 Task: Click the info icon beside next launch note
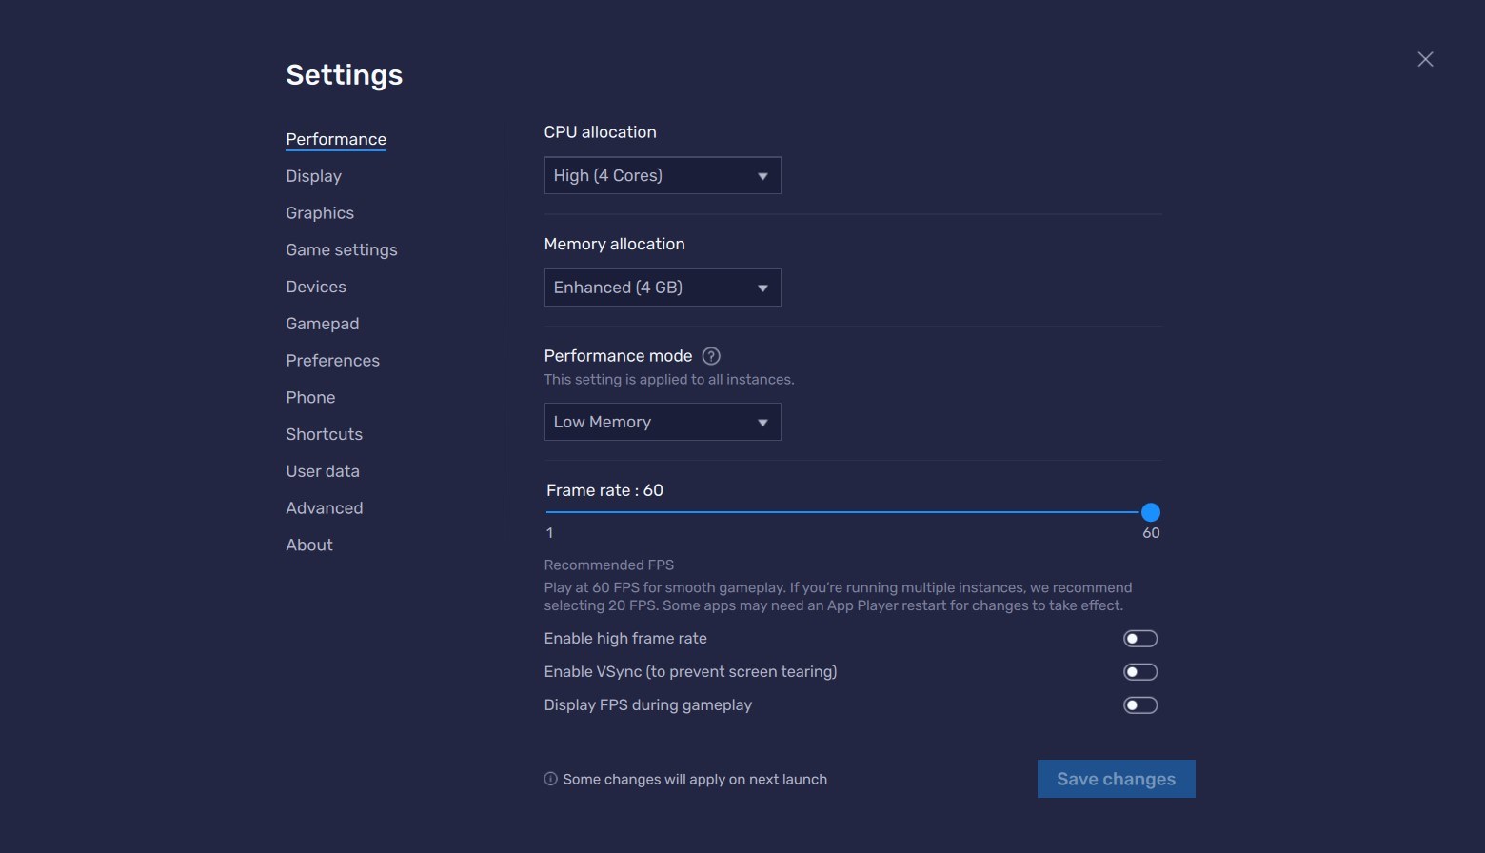coord(550,779)
